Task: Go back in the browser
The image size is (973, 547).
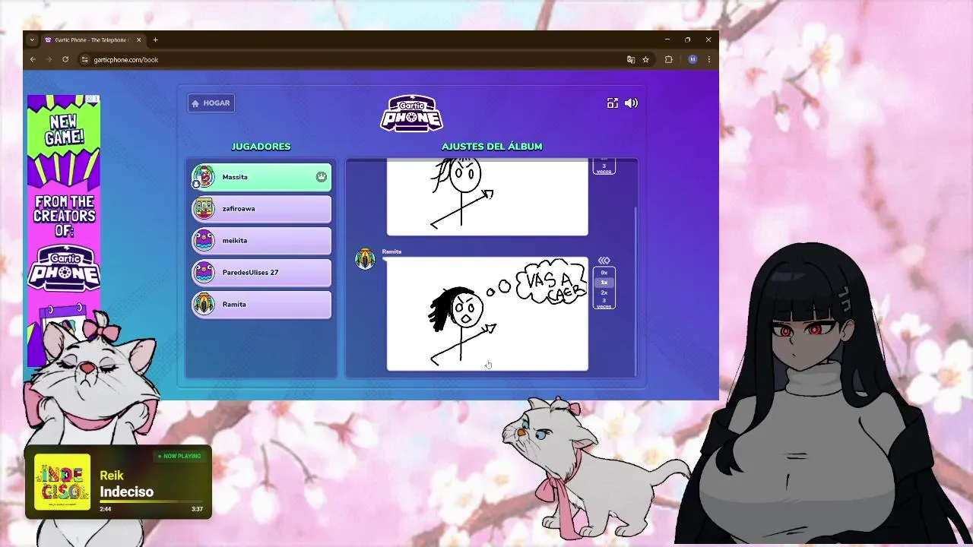Action: point(33,59)
